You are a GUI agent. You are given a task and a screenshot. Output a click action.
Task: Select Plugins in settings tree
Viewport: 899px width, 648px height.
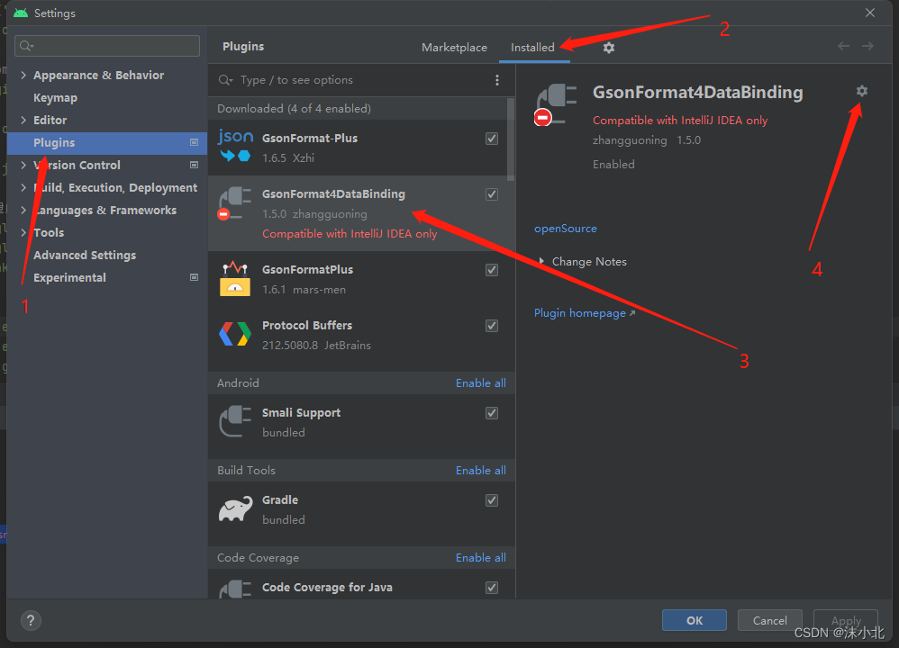coord(107,143)
